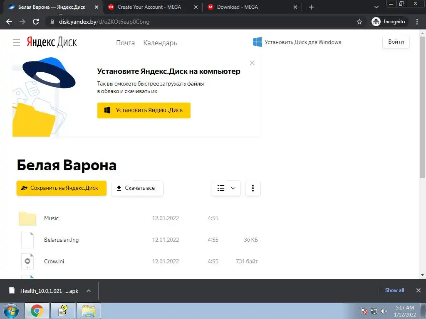Screen dimensions: 426x319
Task: Click the 36 КБ size value
Action: tap(251, 240)
